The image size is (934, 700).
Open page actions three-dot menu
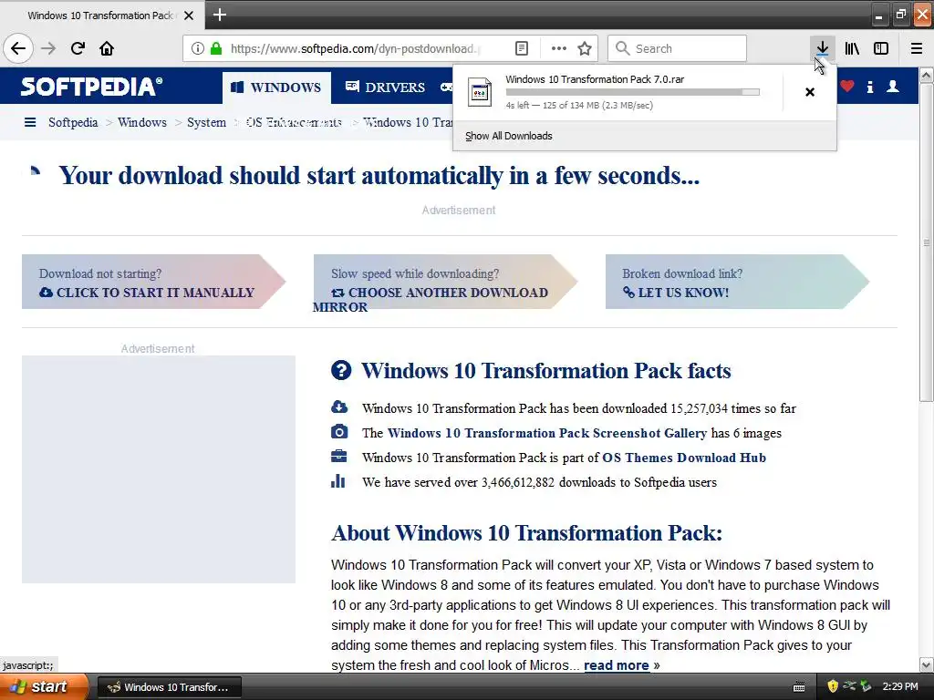click(559, 48)
